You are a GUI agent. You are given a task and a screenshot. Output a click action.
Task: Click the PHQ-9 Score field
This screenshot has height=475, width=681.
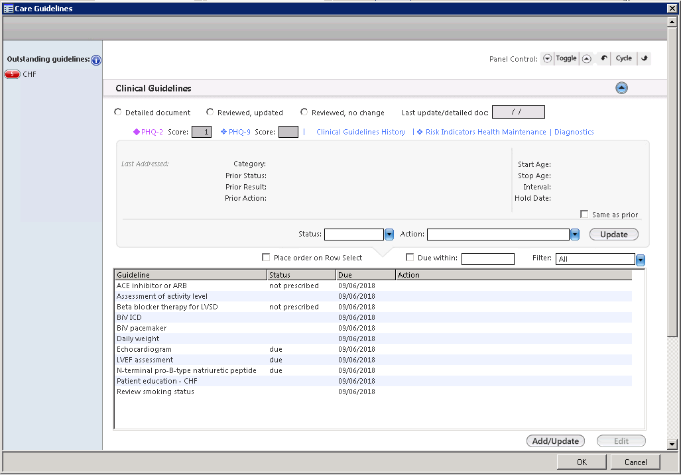288,132
